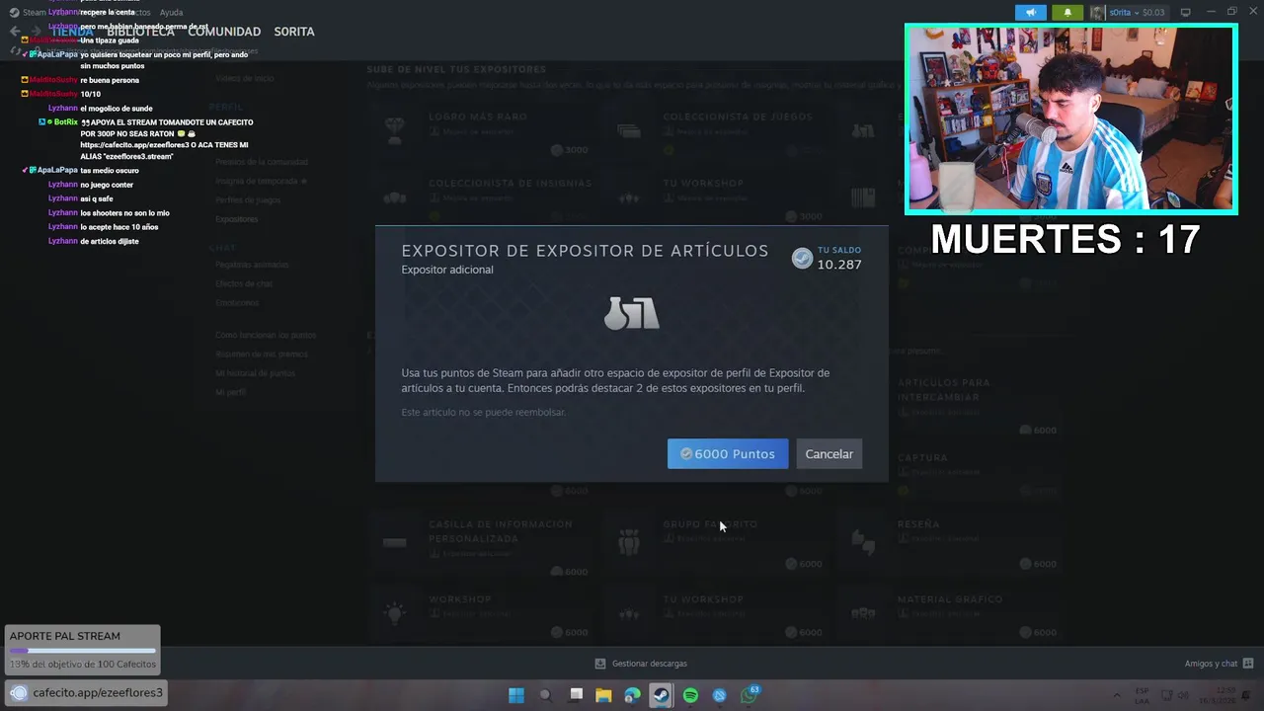Click the streamer webcam overlay
The height and width of the screenshot is (711, 1264).
pos(1071,119)
